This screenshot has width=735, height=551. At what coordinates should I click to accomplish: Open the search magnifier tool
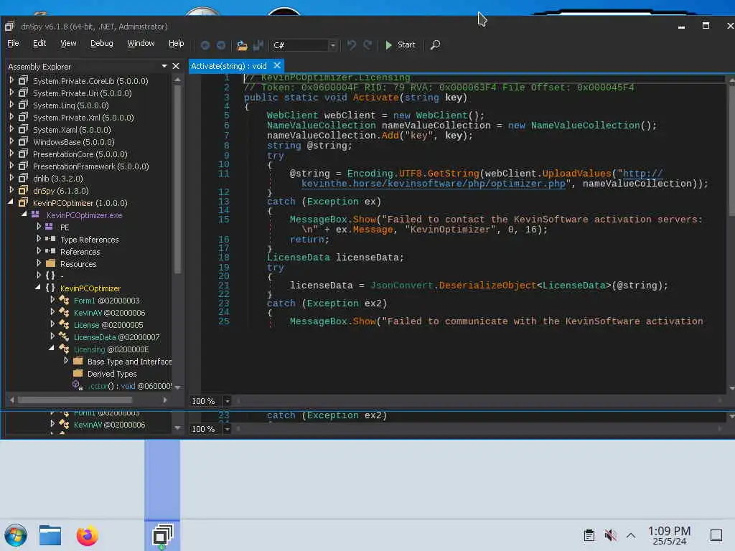[435, 45]
